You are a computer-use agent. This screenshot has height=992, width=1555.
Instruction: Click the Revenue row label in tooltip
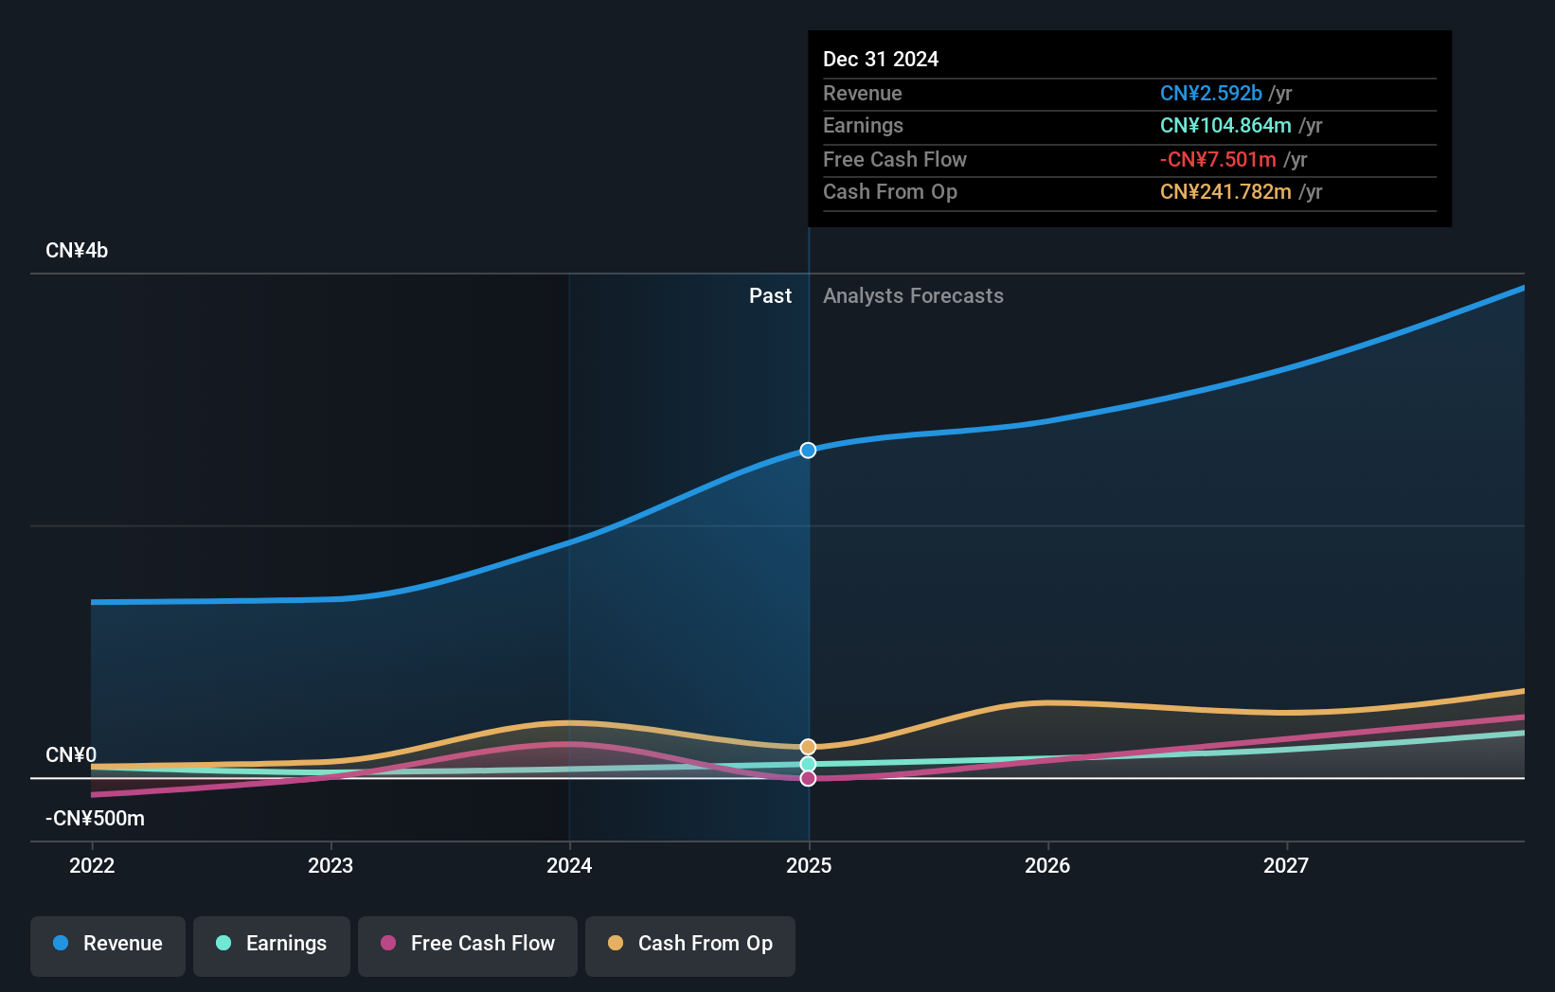(863, 94)
